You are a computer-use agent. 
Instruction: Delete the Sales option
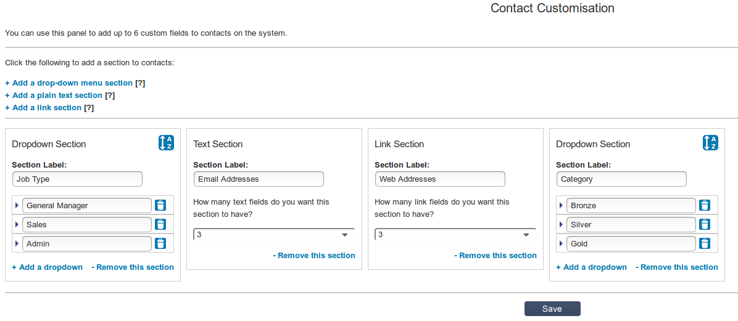coord(160,225)
